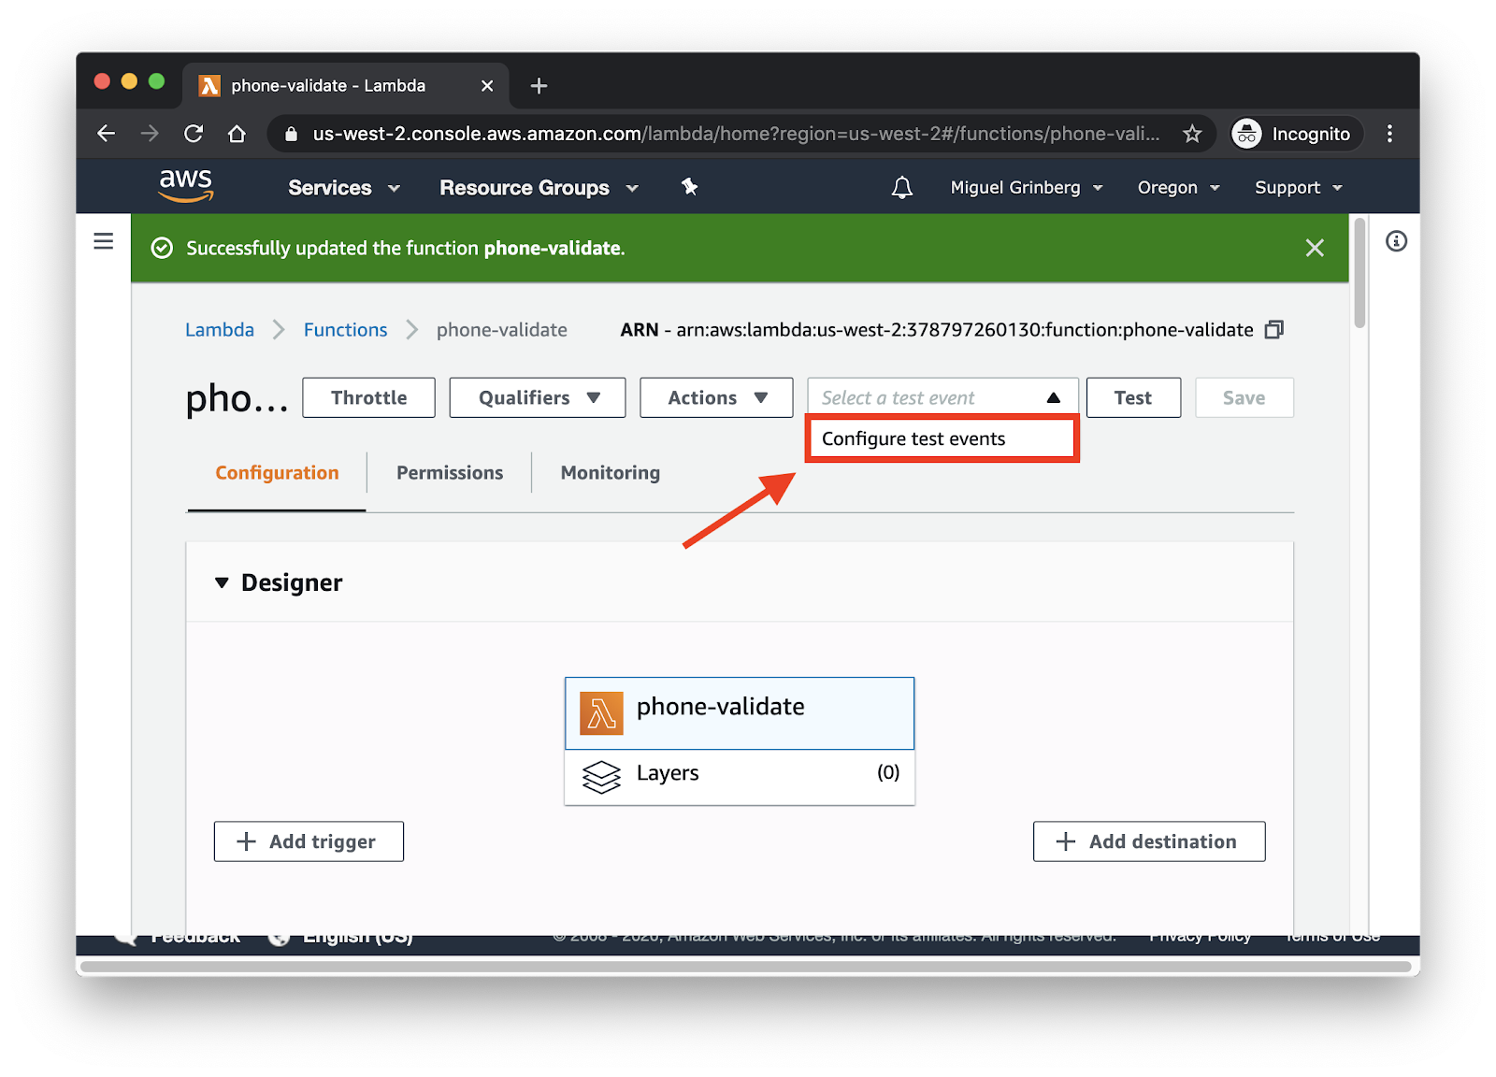Open the info panel icon
This screenshot has width=1496, height=1077.
click(1396, 241)
